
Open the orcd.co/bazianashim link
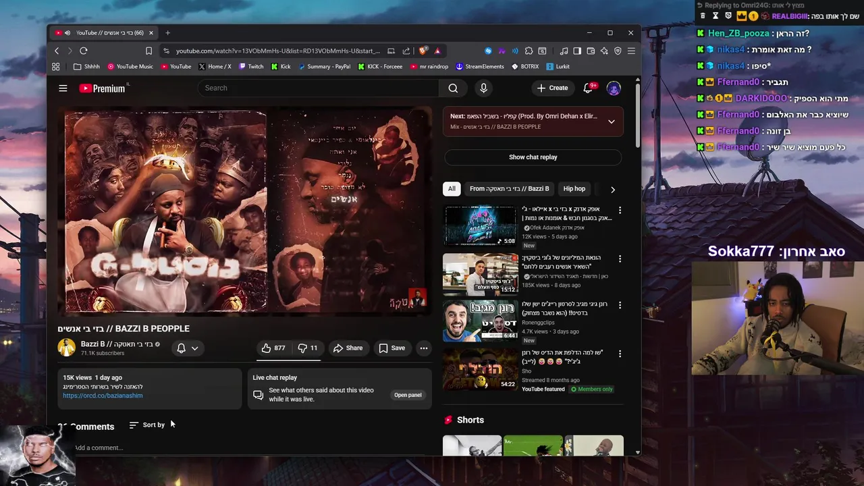tap(103, 396)
